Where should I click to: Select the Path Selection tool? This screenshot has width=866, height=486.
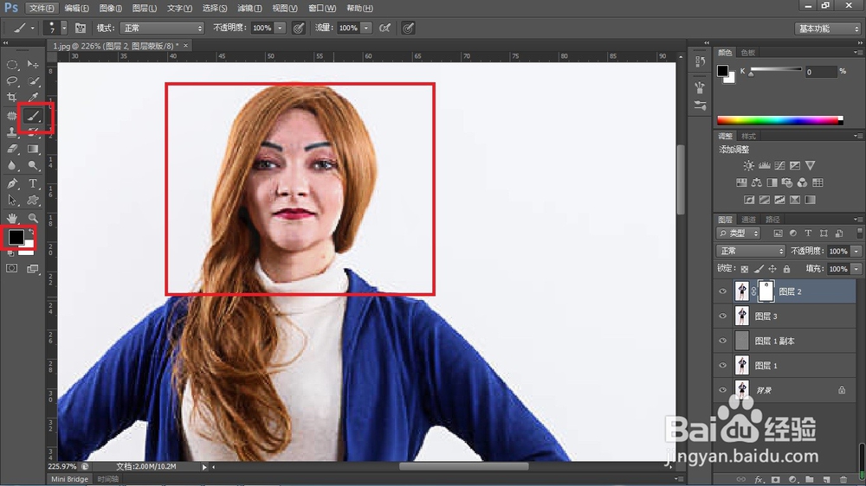pos(12,201)
